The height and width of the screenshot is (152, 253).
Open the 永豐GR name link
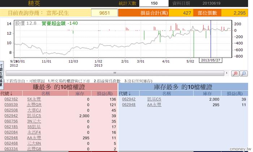(x=34, y=105)
